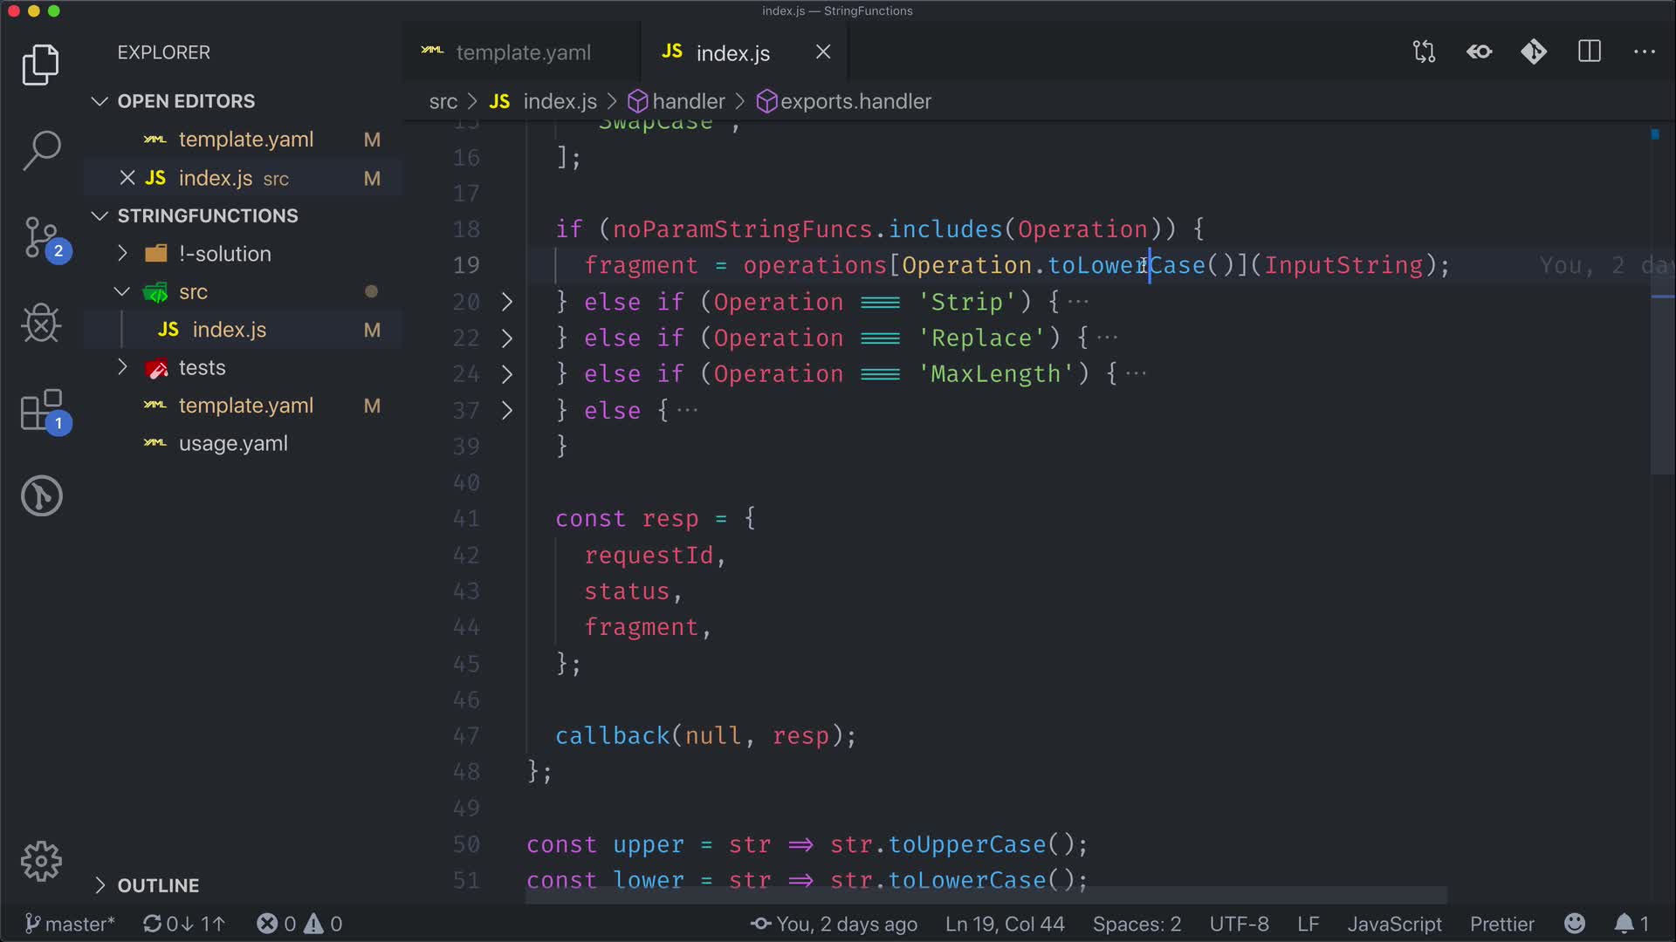
Task: Open the Extensions view in activity bar
Action: (41, 410)
